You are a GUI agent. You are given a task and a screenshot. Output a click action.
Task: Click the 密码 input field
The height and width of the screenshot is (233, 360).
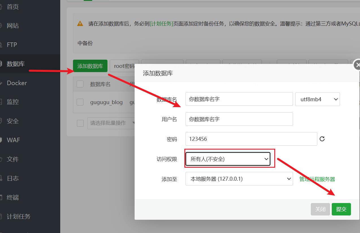[x=251, y=139]
